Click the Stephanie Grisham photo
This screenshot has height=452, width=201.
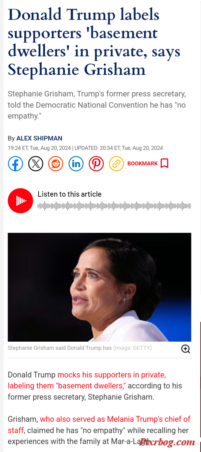[x=99, y=287]
